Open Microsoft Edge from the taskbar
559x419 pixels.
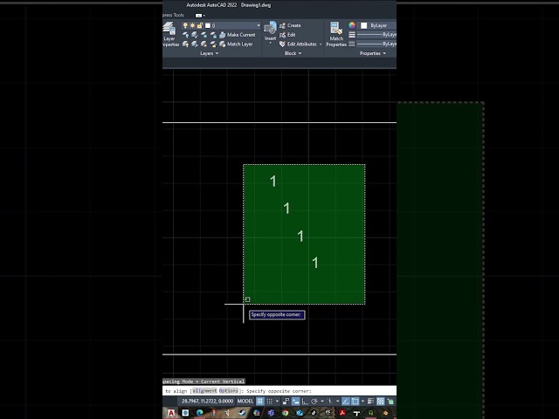tap(199, 413)
